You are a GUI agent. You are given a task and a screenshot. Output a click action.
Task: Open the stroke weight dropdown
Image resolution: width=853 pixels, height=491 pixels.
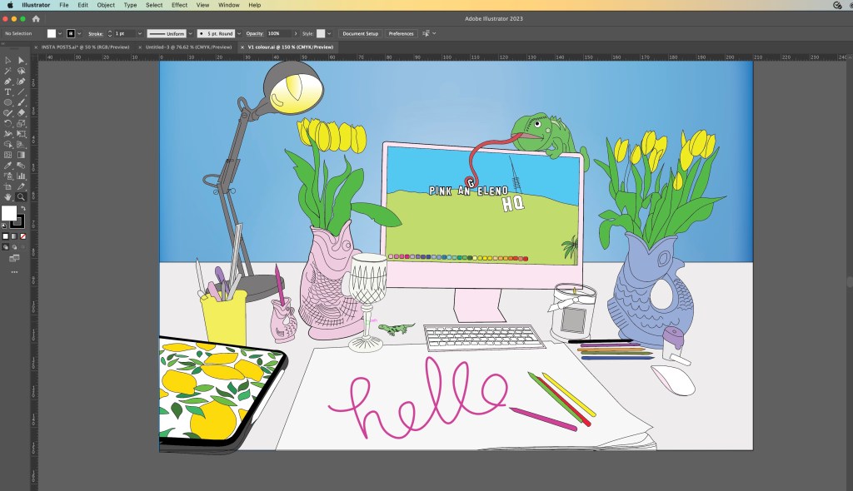click(138, 33)
